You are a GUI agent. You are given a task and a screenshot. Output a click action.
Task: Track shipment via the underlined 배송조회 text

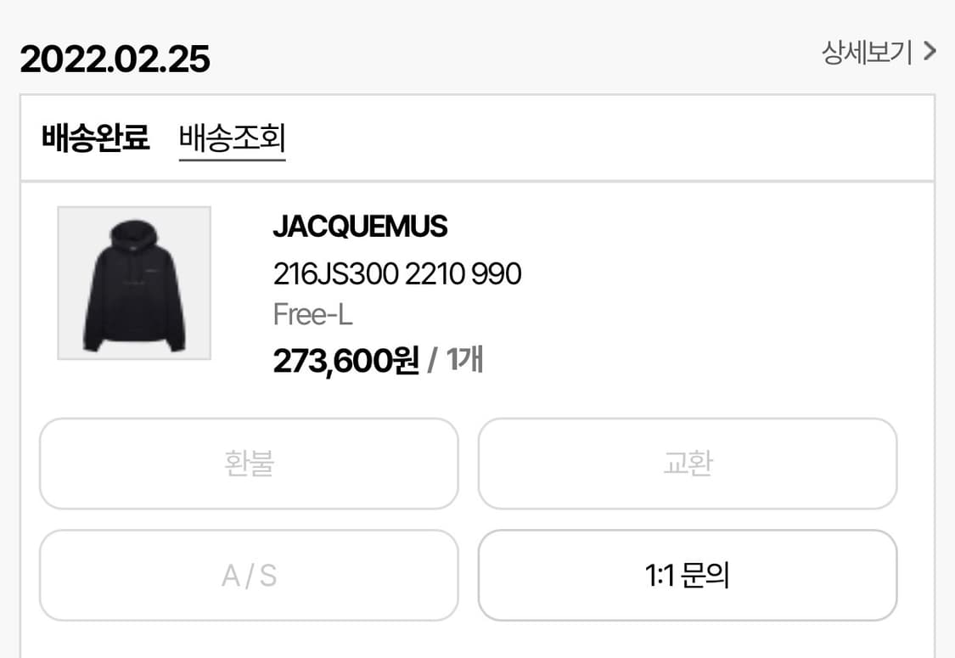(232, 138)
